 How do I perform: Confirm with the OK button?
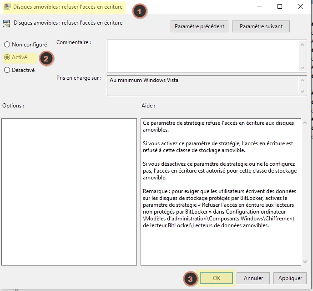[x=216, y=278]
